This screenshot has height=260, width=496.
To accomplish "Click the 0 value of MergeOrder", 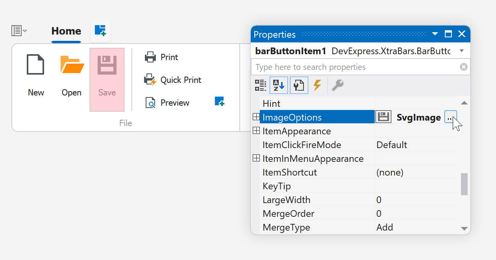I will [x=379, y=214].
